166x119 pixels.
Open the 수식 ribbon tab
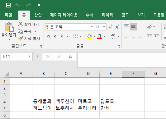click(x=90, y=15)
